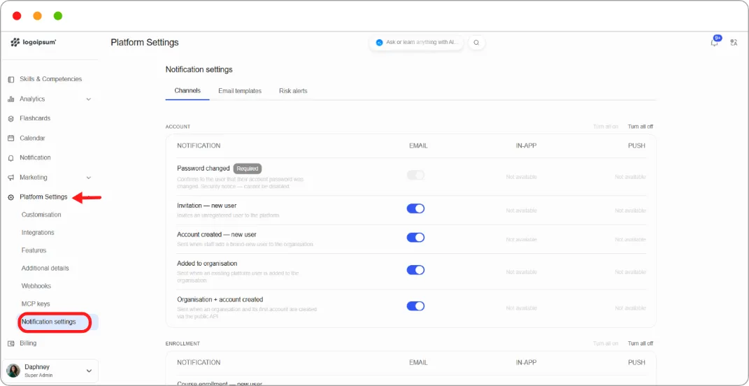Click the Account created — new user title

pyautogui.click(x=217, y=234)
